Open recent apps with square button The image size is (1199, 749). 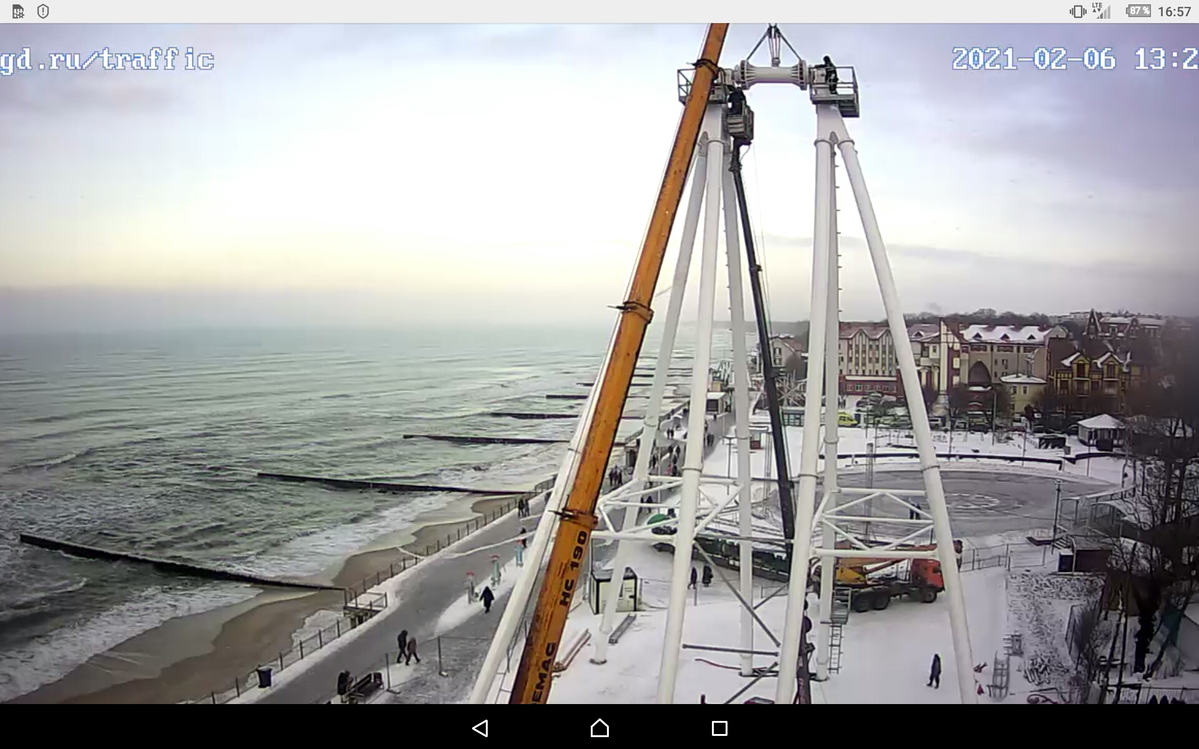719,728
